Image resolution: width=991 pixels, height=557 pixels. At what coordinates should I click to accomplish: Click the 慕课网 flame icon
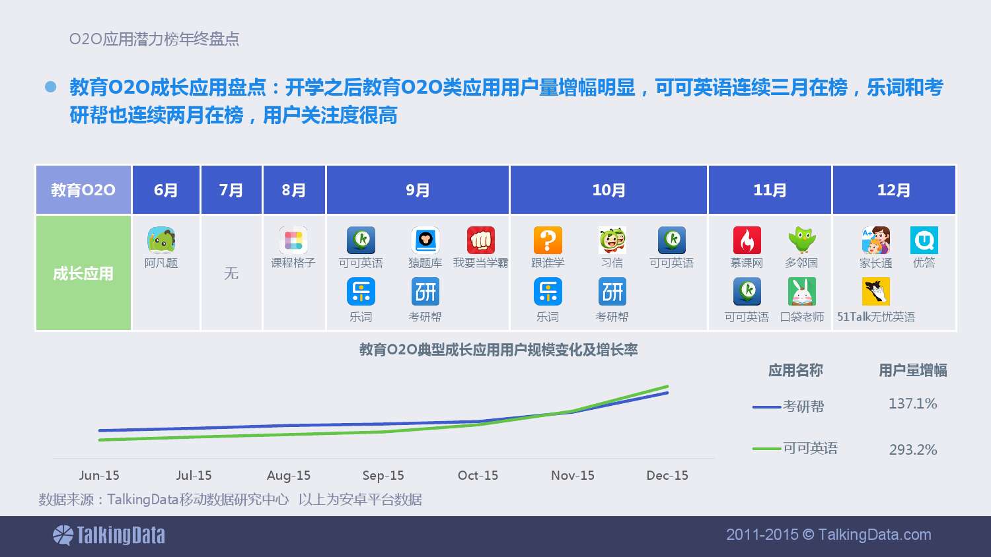[x=747, y=240]
